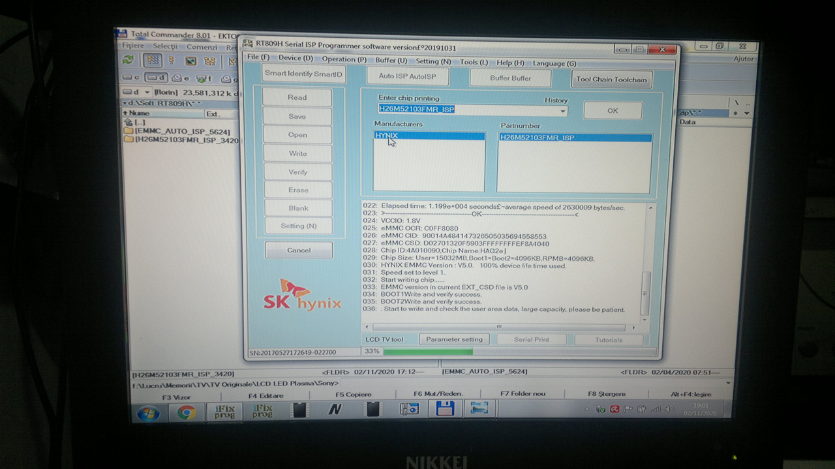
Task: Open Comenzi menu in Total Commander
Action: pos(202,47)
